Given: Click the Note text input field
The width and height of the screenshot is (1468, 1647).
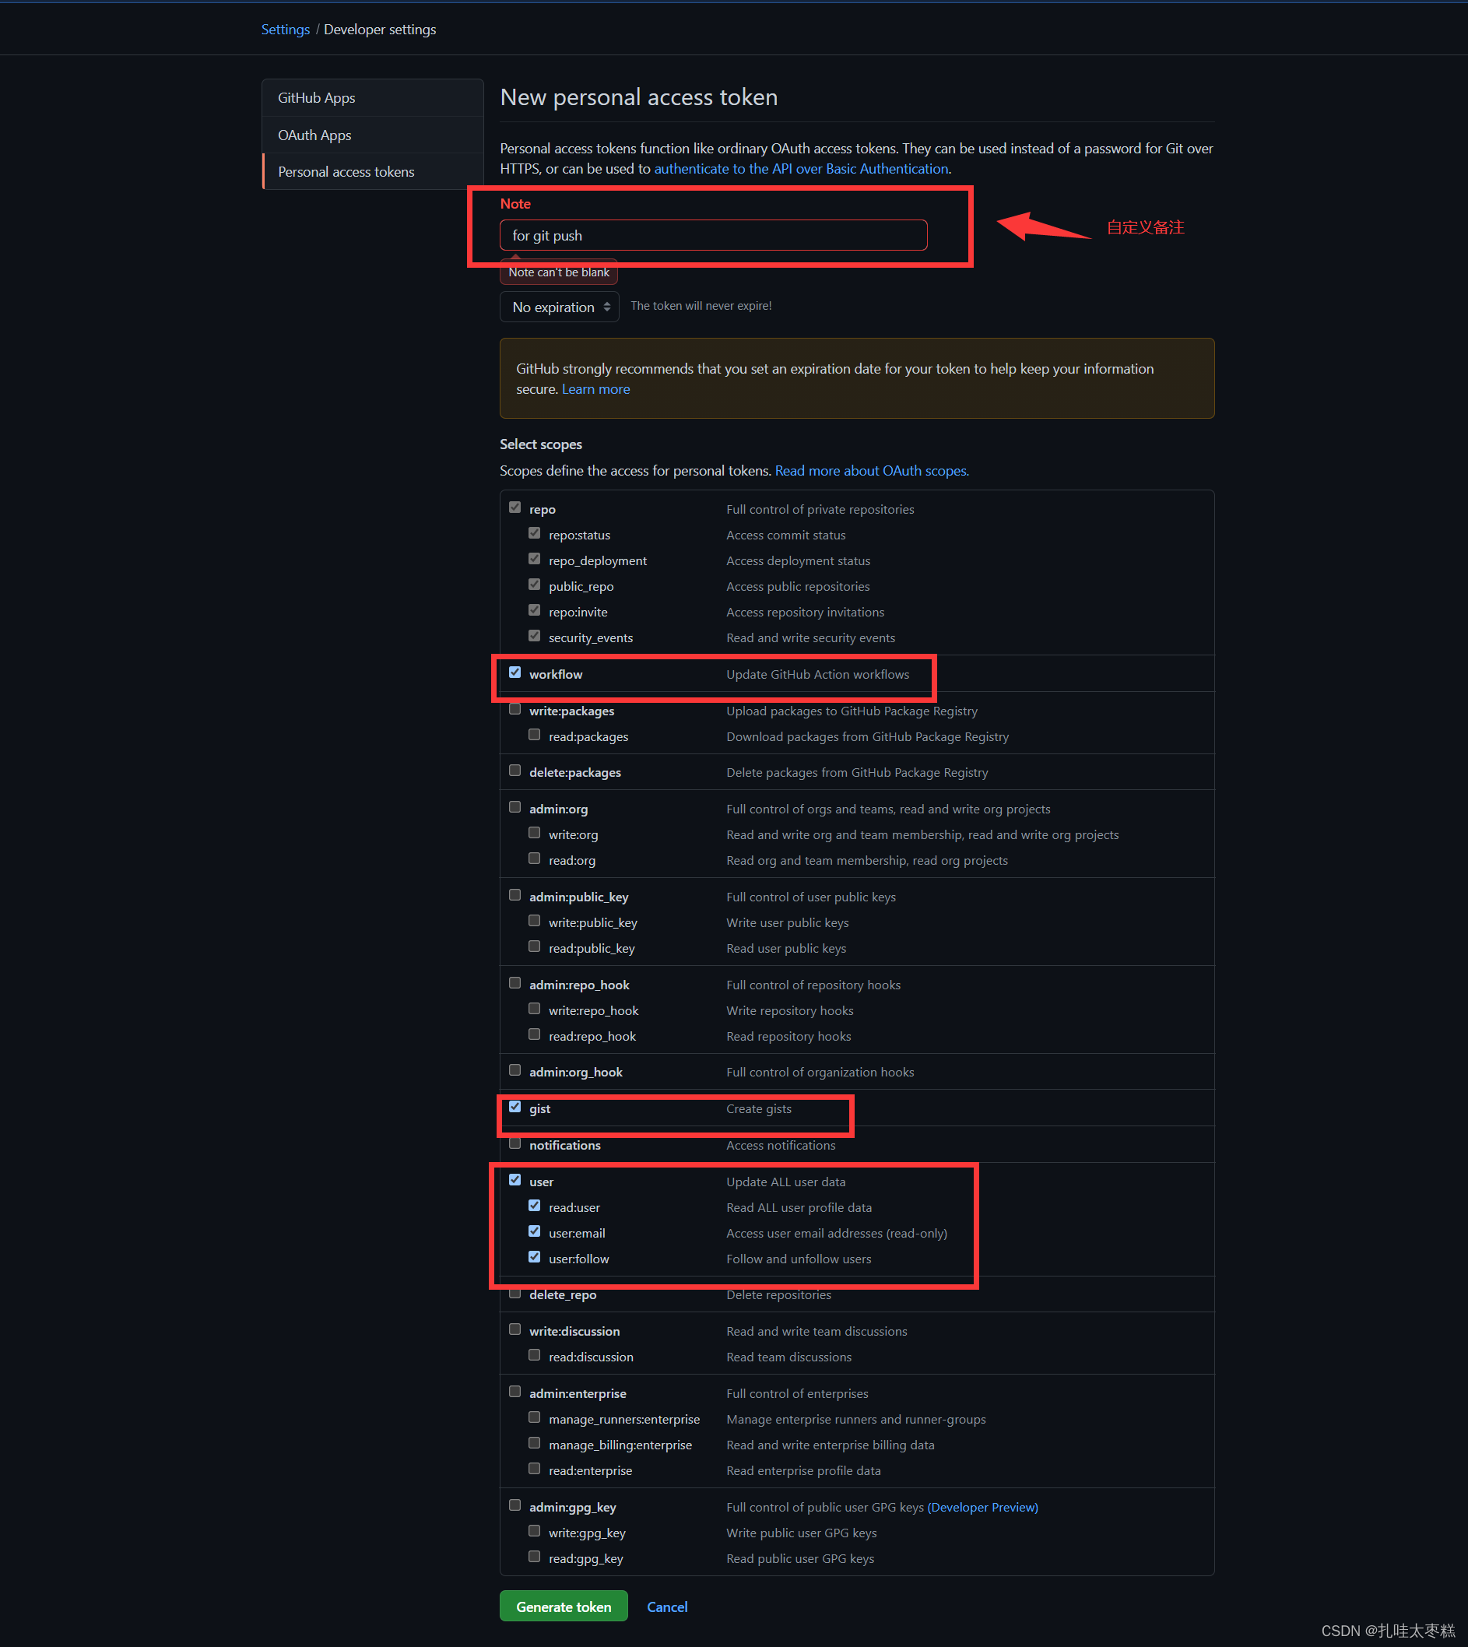Looking at the screenshot, I should click(x=713, y=235).
